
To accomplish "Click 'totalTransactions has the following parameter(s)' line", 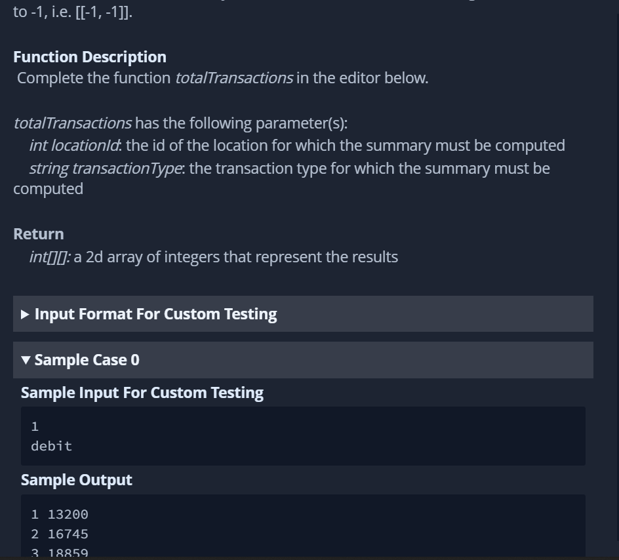I will (180, 123).
